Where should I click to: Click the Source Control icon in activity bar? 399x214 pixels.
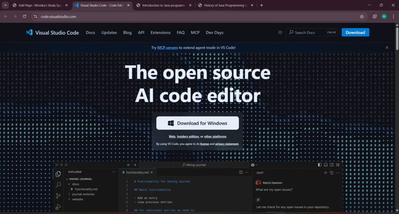pos(58,196)
